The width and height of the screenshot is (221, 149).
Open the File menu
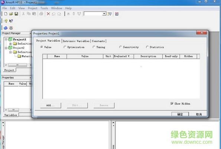[x=5, y=8]
